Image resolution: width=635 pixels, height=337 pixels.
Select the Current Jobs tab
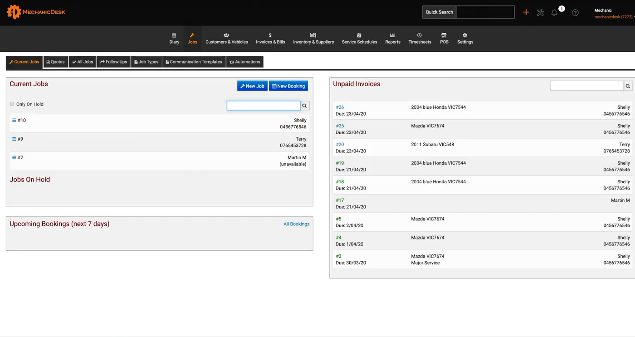[x=24, y=62]
